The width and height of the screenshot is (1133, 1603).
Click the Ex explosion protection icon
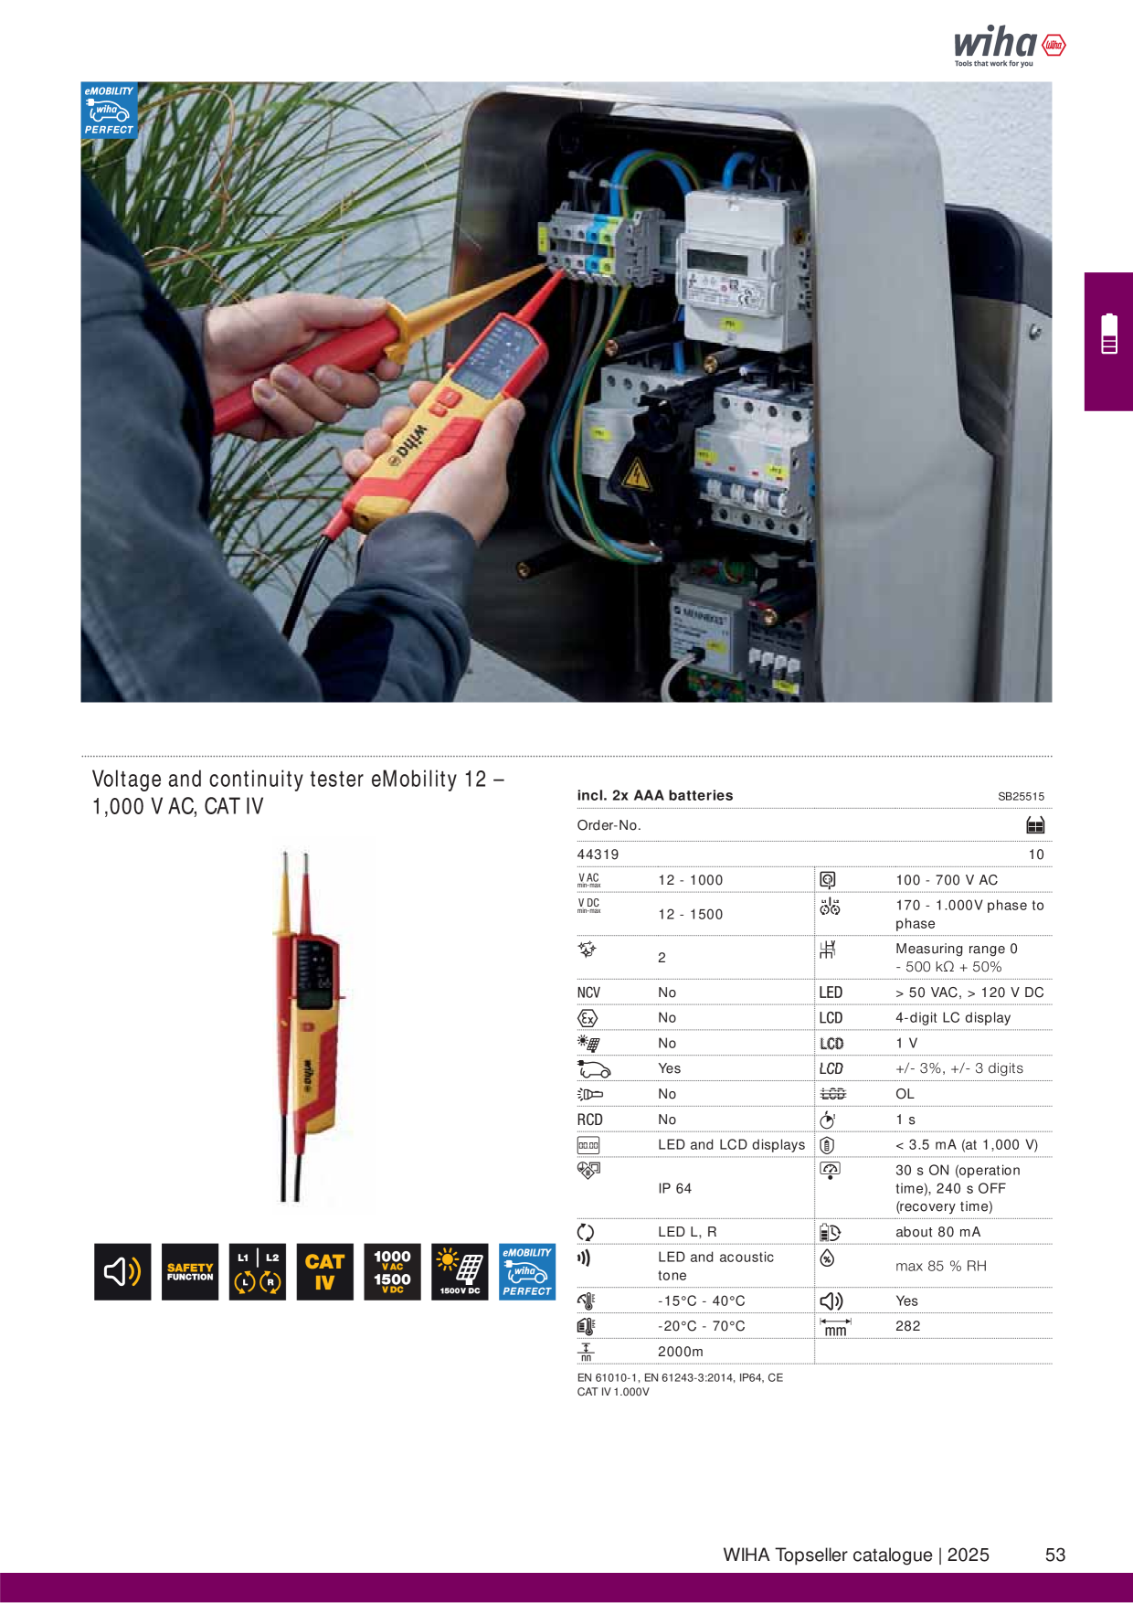tap(588, 1018)
